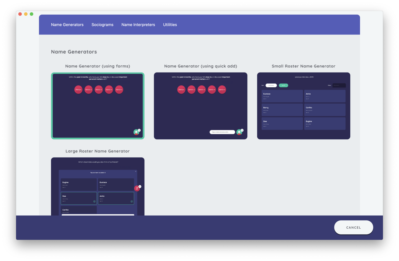This screenshot has height=261, width=399.
Task: Click the yellow macOS minimize window button
Action: [26, 14]
